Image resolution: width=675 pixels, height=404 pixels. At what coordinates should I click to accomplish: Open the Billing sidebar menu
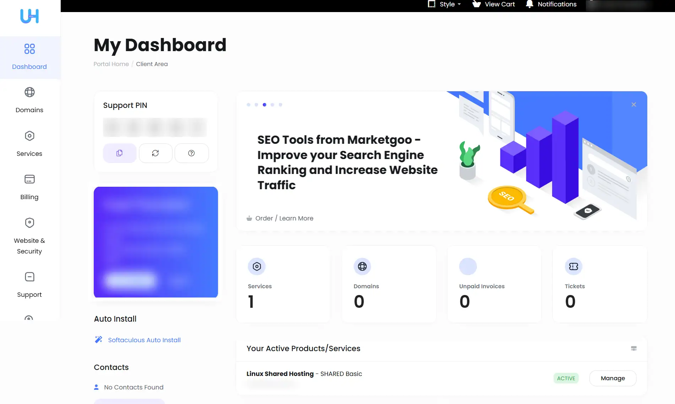click(29, 187)
